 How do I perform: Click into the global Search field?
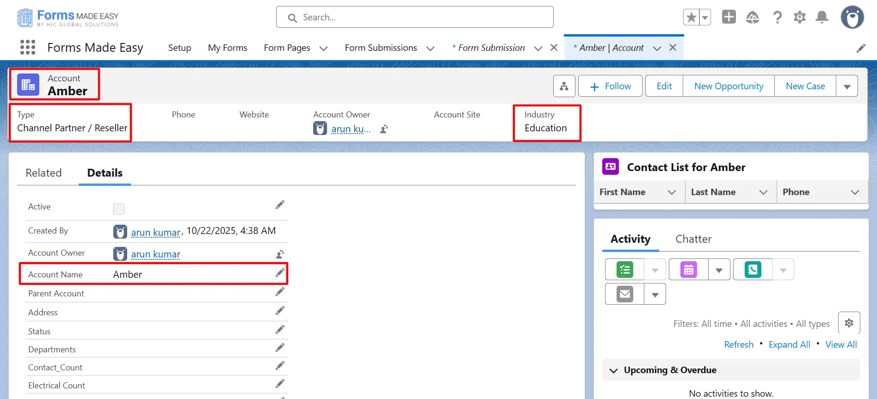pos(414,18)
